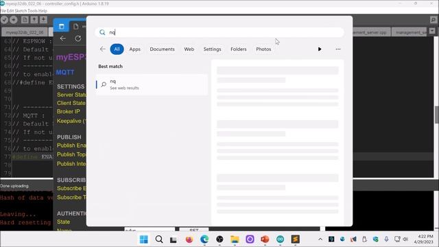Screen dimensions: 439x247
Task: Click the Save sketch down-arrow icon in Arduino
Action: coord(43,20)
